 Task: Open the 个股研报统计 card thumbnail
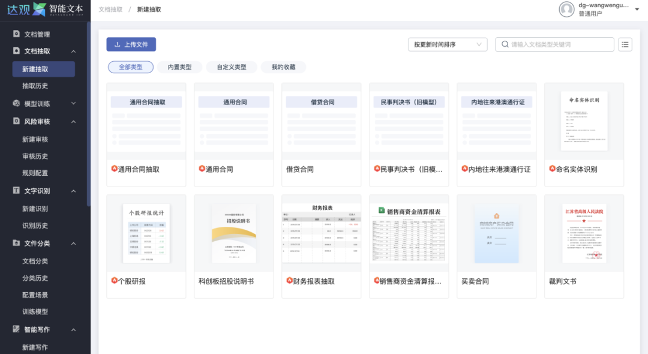click(x=146, y=233)
